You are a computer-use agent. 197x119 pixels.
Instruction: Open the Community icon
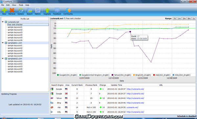click(68, 10)
